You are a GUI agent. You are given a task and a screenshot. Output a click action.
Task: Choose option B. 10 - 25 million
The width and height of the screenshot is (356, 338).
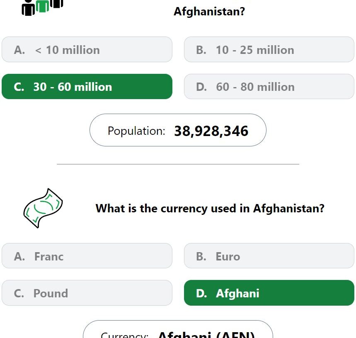(x=269, y=49)
